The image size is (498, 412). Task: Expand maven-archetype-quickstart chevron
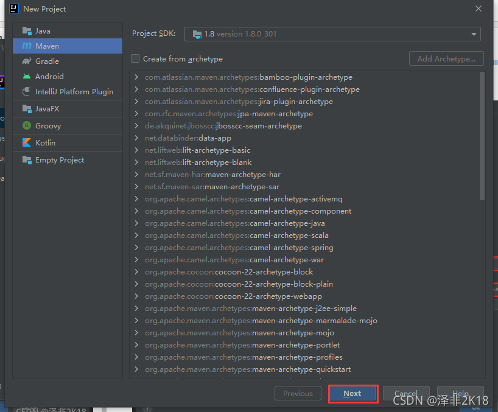point(136,369)
